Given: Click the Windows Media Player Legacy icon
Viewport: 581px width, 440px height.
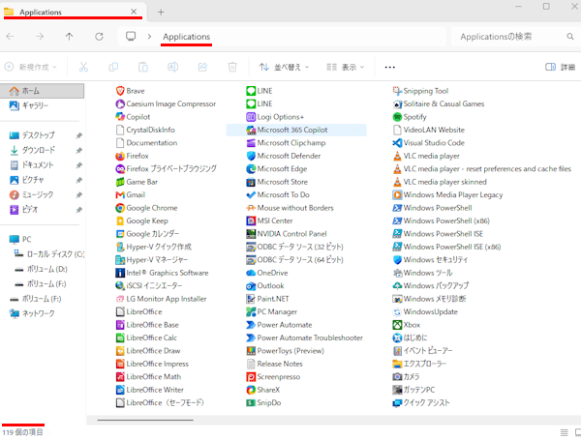Looking at the screenshot, I should (397, 195).
